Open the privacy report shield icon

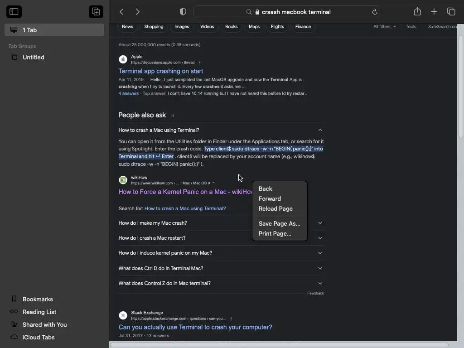coord(183,12)
